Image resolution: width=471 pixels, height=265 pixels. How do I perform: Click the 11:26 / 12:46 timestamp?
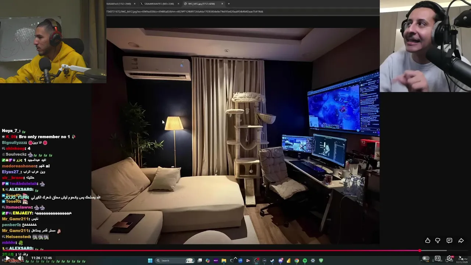(x=41, y=258)
